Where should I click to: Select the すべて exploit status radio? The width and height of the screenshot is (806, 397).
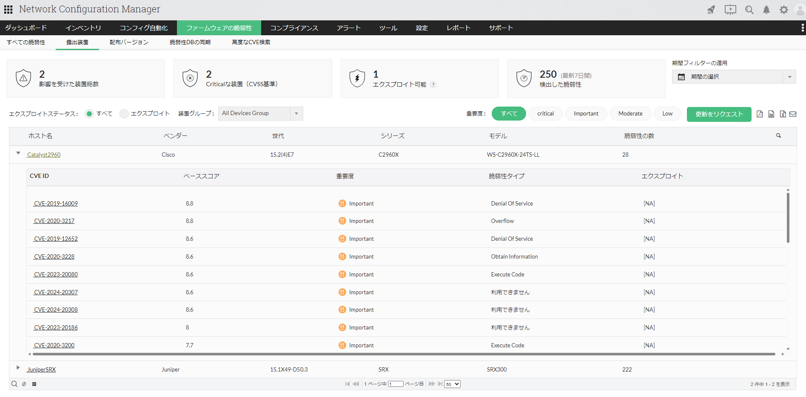point(89,114)
